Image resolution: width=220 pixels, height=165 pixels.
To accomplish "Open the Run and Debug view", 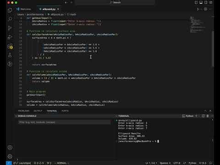I will click(10, 37).
